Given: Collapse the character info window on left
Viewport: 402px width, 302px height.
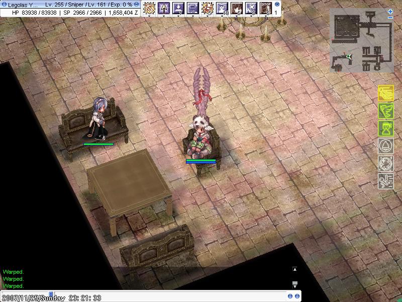Looking at the screenshot, I should point(4,4).
